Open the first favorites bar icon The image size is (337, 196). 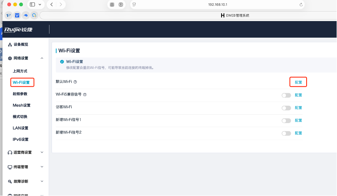[9, 15]
